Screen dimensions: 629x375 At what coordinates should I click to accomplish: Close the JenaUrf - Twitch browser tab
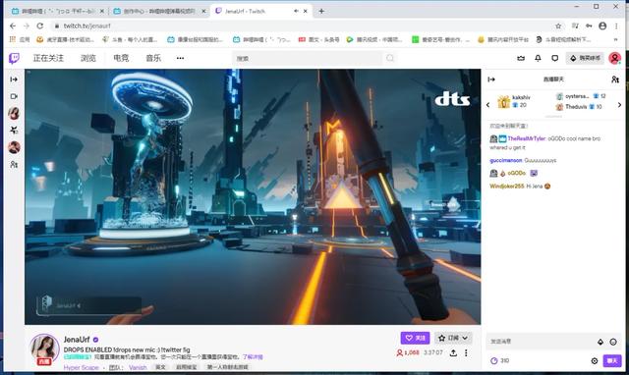(306, 11)
